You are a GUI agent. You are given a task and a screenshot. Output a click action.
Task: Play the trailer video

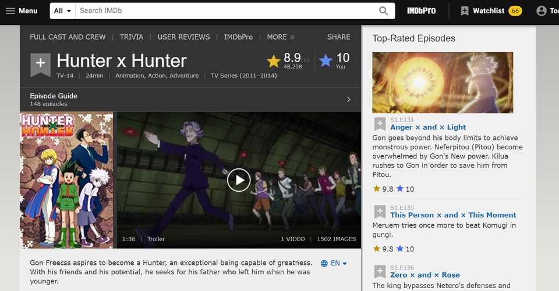coord(239,180)
